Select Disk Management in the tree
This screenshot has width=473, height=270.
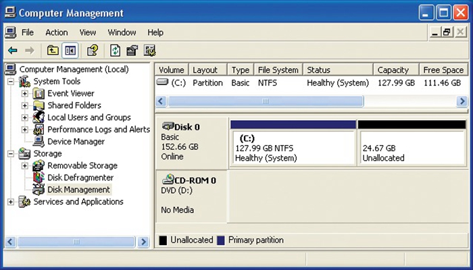click(79, 190)
